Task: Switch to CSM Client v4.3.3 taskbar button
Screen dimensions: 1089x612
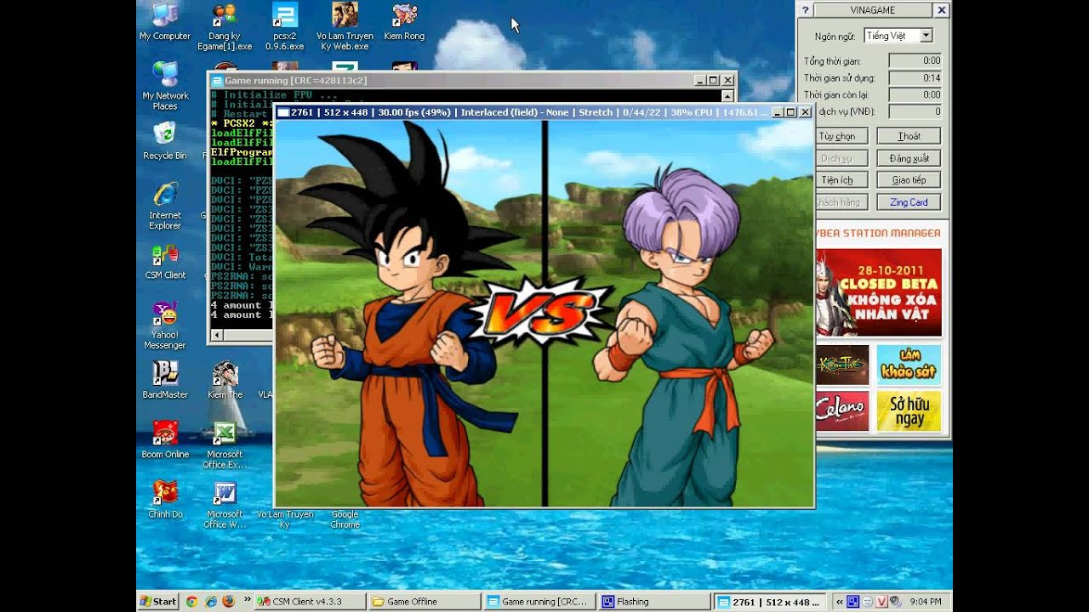Action: [310, 601]
